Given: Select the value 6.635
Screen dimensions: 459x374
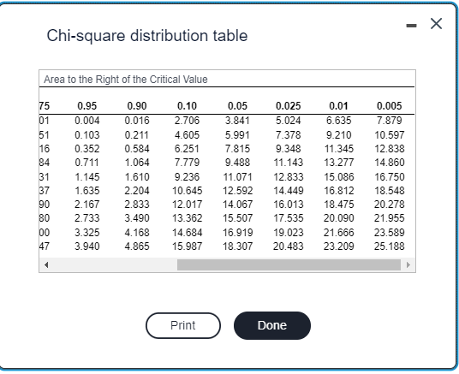Looking at the screenshot, I should tap(339, 121).
